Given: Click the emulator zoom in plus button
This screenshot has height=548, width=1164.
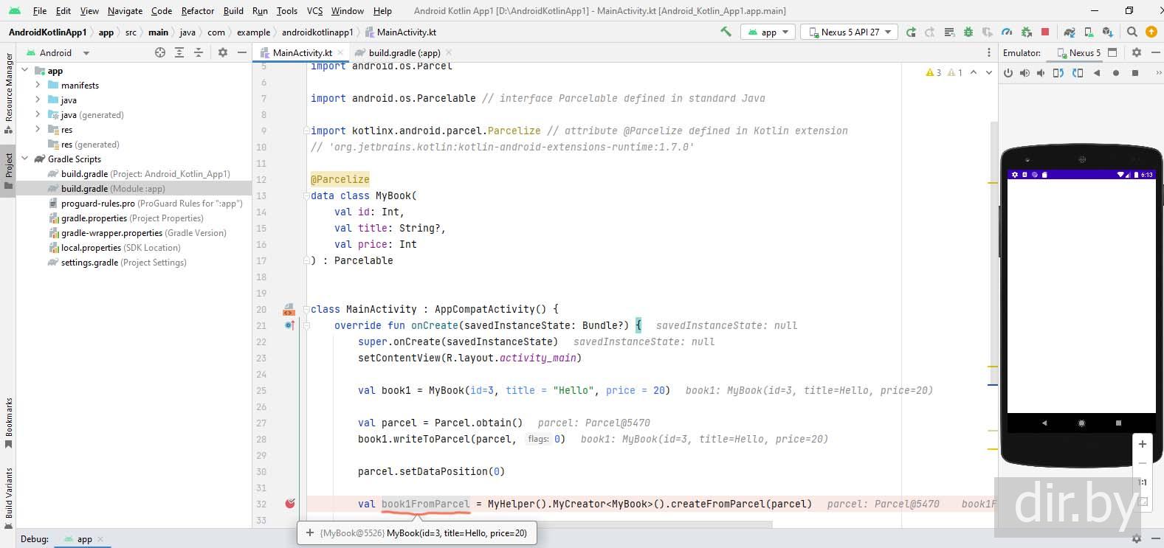Looking at the screenshot, I should (1142, 444).
